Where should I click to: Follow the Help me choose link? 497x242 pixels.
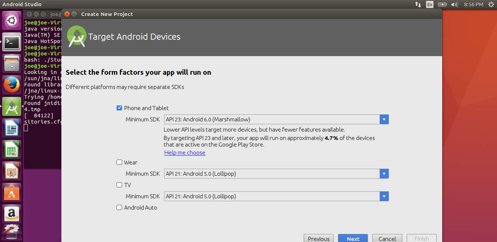[185, 152]
